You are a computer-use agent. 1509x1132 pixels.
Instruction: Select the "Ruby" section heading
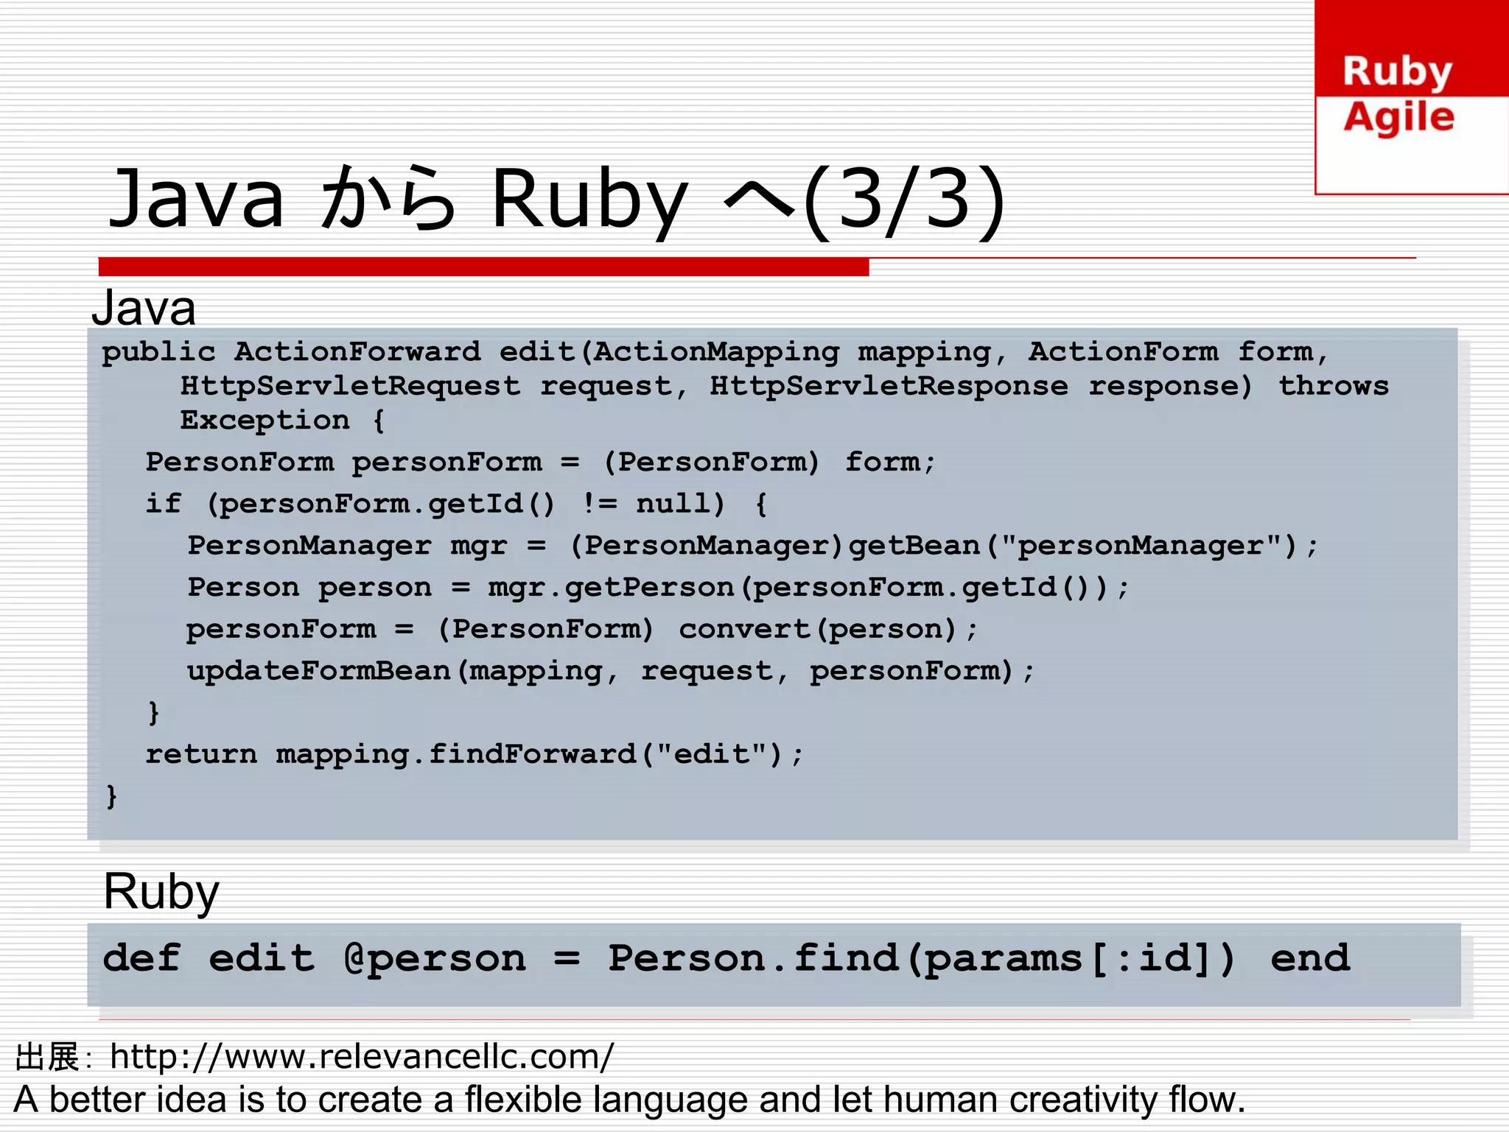(x=161, y=892)
